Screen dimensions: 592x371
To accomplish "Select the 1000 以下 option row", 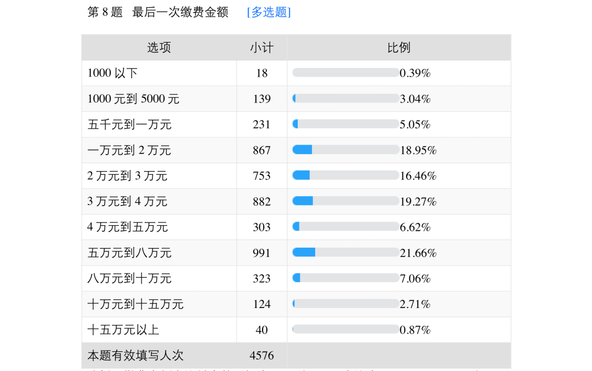I will 296,73.
